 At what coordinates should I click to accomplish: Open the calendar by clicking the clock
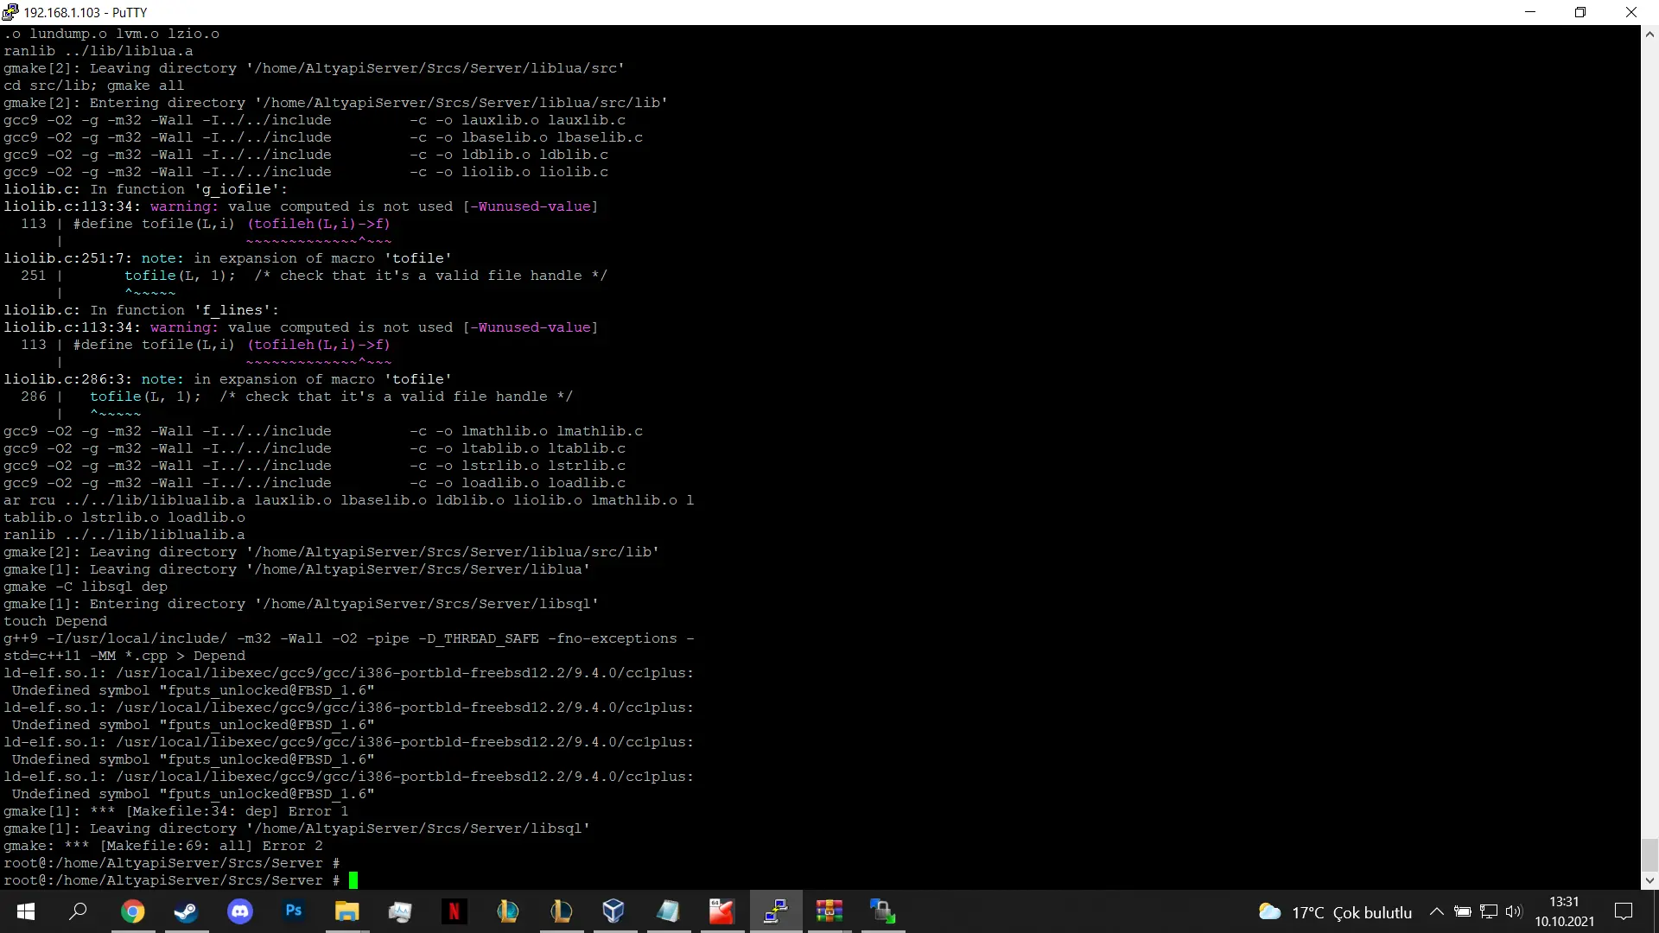point(1564,911)
